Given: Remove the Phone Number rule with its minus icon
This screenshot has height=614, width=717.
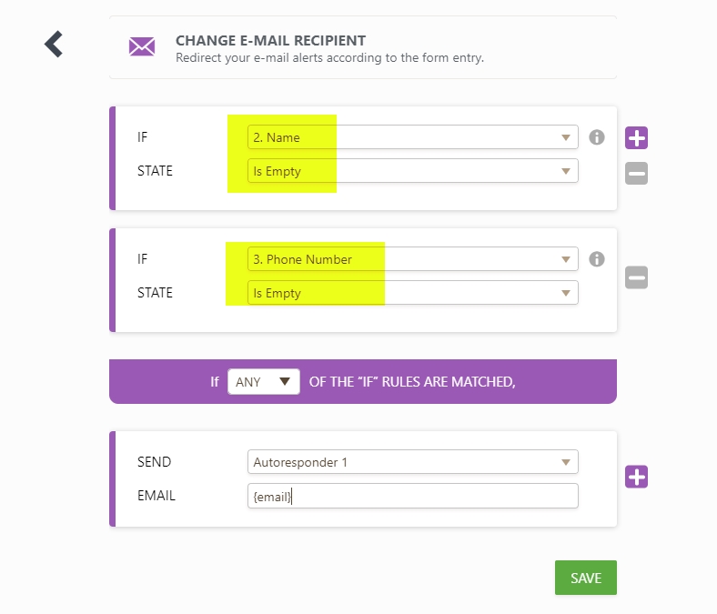Looking at the screenshot, I should (636, 277).
